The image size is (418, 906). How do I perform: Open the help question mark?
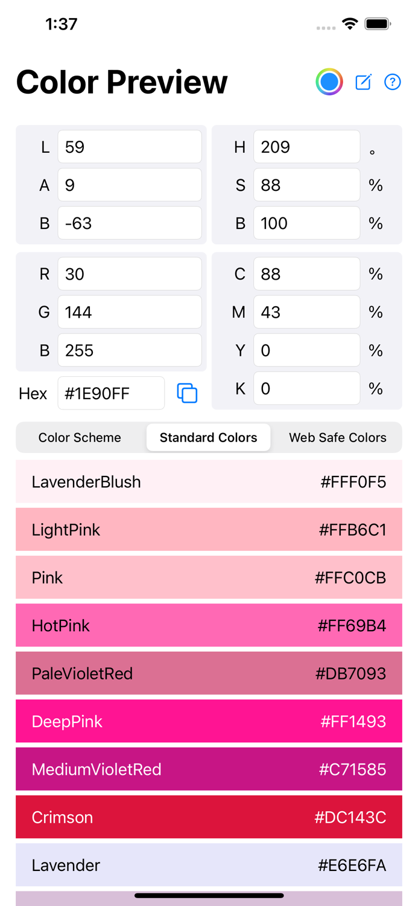393,82
